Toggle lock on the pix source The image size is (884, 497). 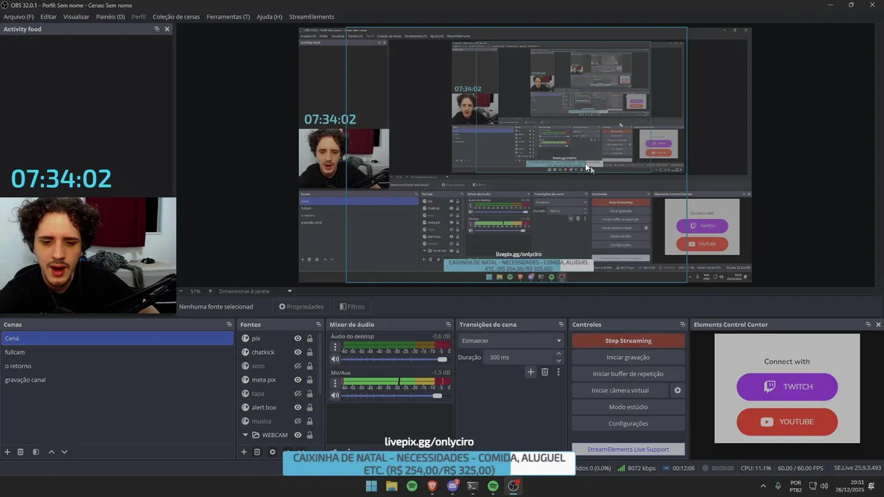coord(309,338)
